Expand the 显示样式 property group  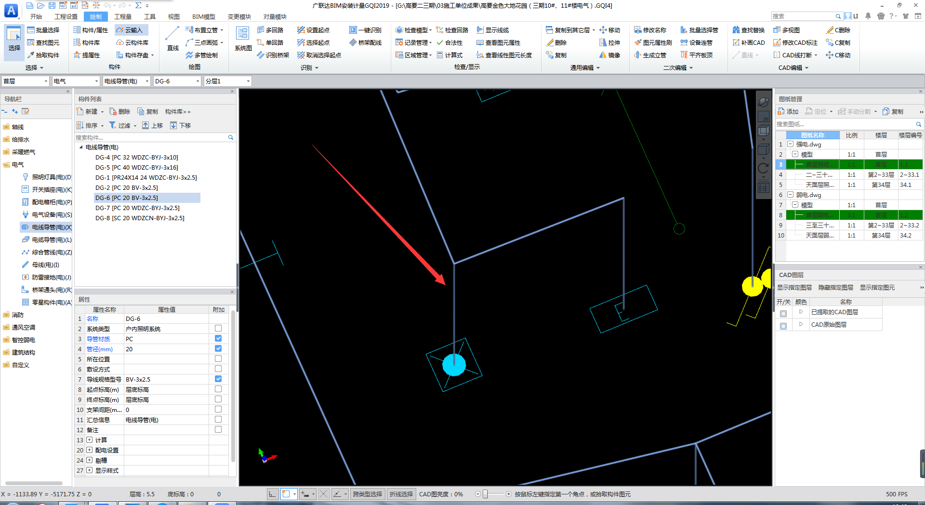[90, 470]
